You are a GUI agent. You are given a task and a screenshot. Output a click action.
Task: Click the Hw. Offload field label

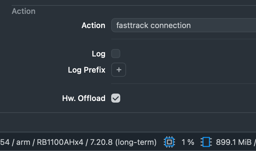click(x=84, y=98)
